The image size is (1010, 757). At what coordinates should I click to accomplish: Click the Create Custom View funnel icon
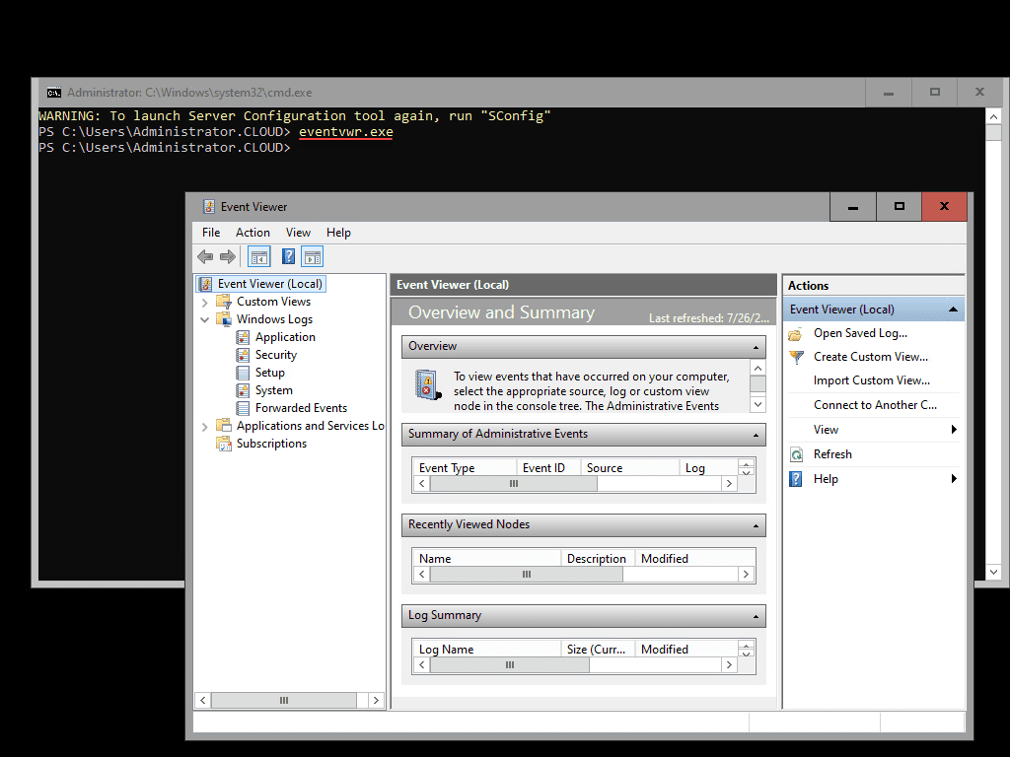tap(796, 357)
